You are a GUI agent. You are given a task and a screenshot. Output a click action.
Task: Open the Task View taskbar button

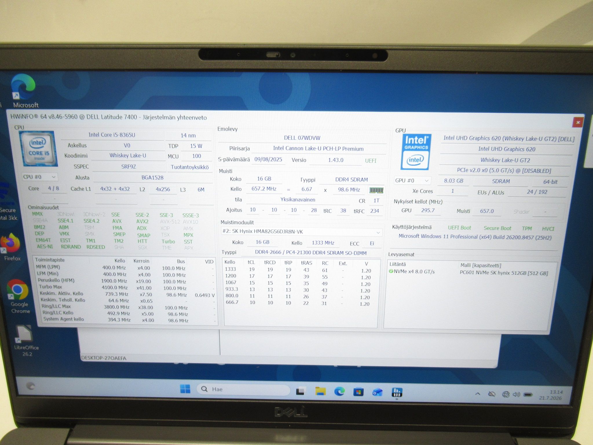tap(300, 391)
